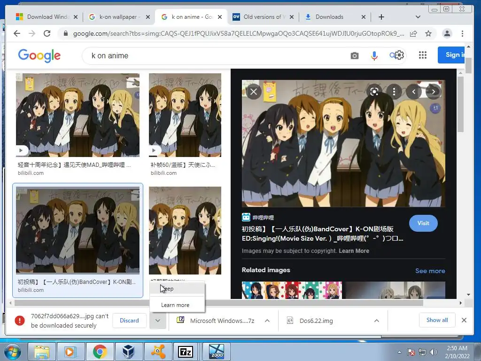Open the tab search dropdown chevron
This screenshot has height=361, width=481.
pos(418,17)
